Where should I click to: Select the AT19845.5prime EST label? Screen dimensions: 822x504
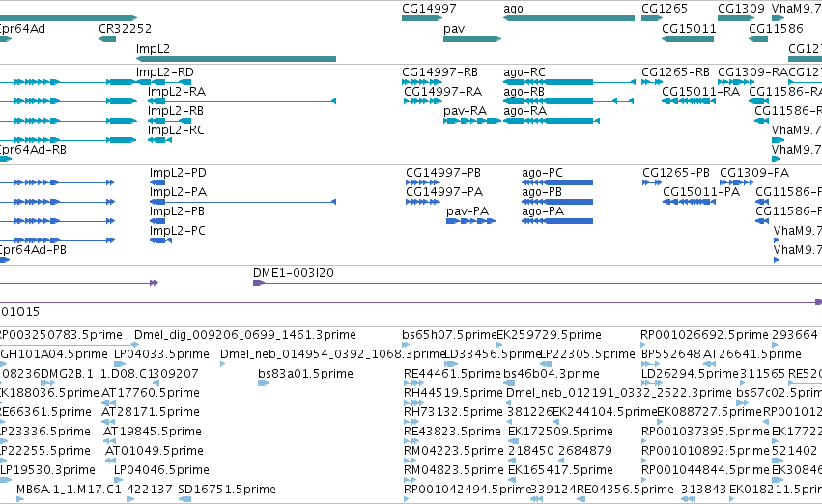153,433
